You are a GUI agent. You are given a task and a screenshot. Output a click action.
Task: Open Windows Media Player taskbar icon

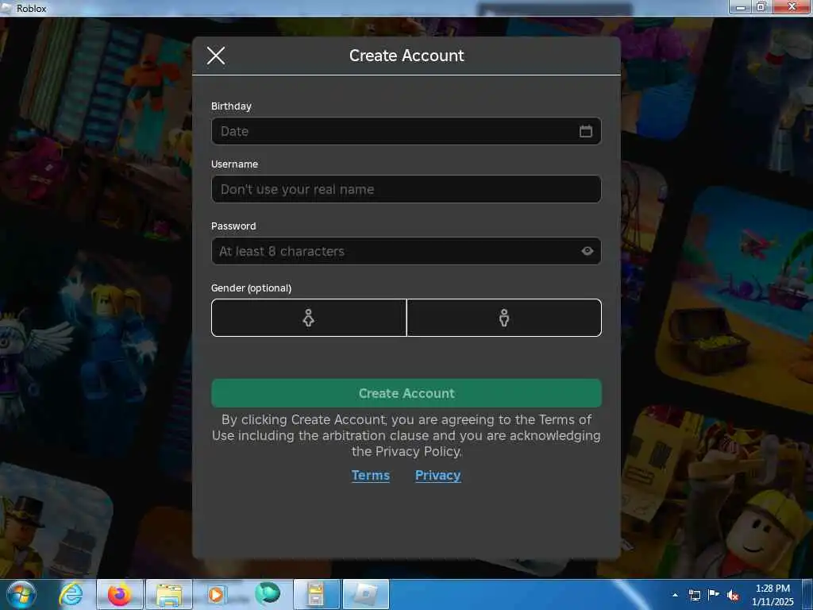(216, 594)
